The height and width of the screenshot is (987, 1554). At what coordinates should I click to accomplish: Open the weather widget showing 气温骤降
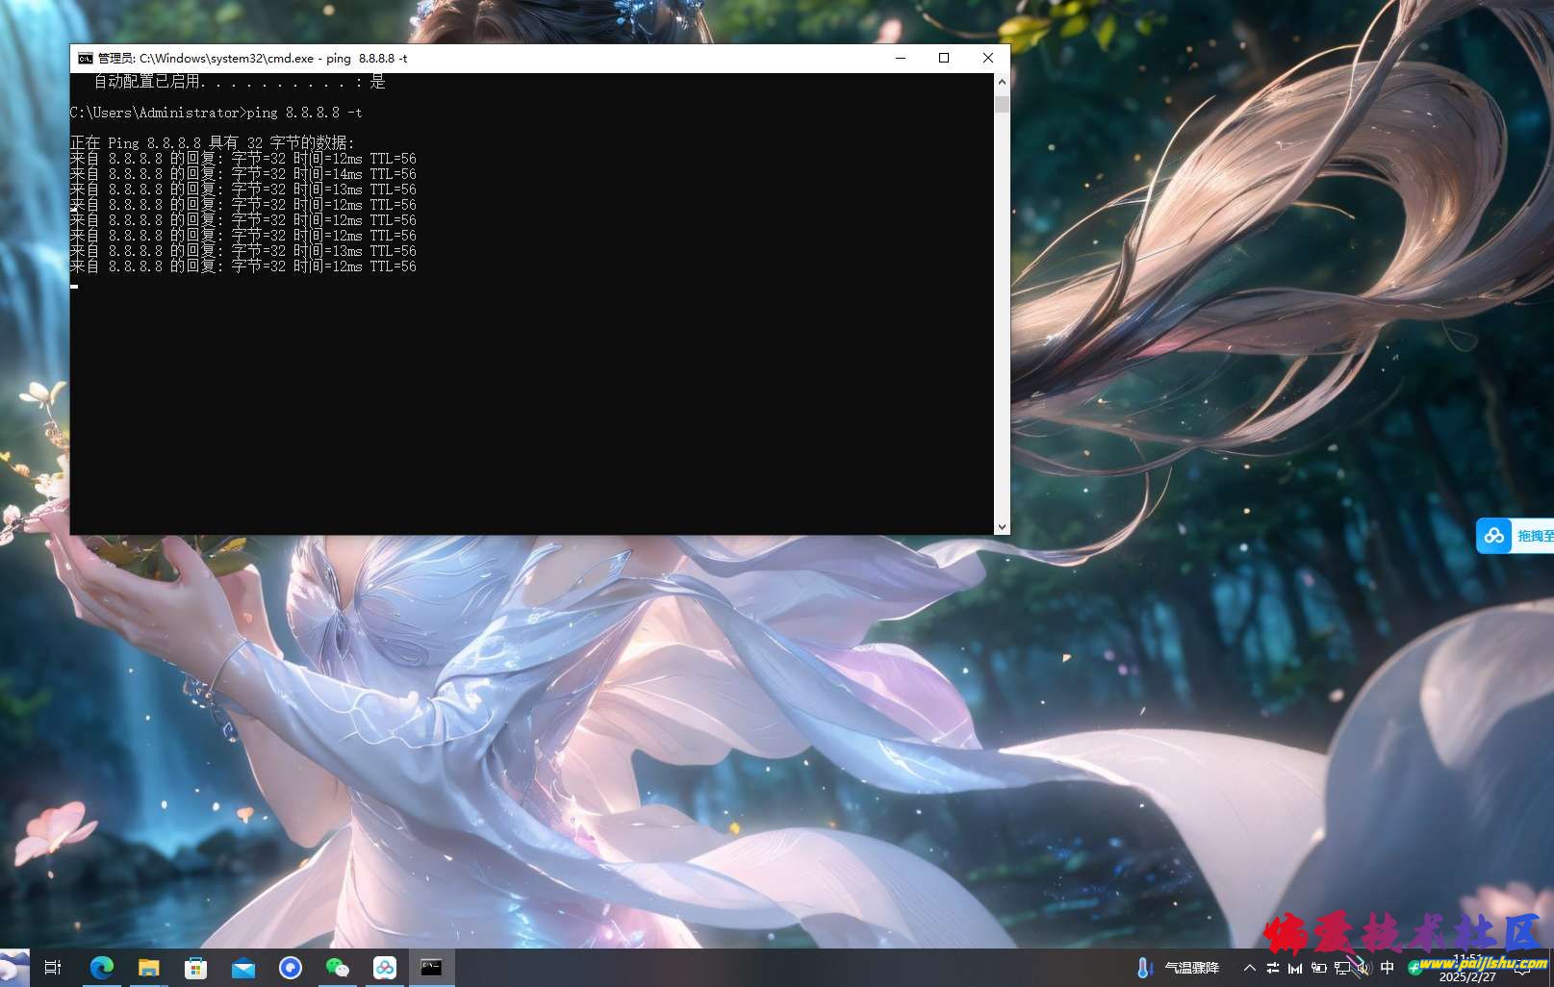point(1179,968)
